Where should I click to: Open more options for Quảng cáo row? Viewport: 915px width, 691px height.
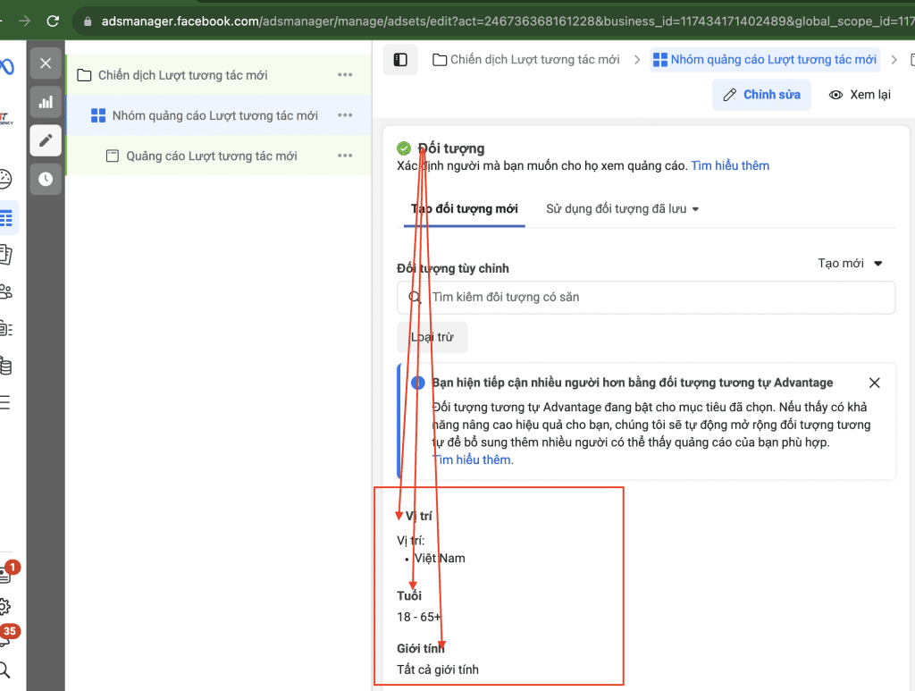pyautogui.click(x=345, y=156)
